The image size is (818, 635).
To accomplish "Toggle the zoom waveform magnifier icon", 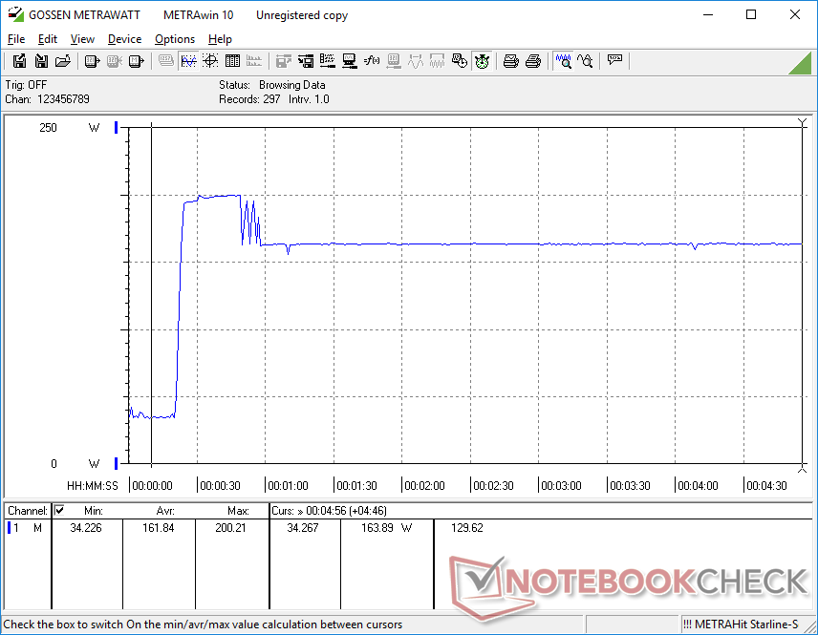I will pyautogui.click(x=564, y=61).
